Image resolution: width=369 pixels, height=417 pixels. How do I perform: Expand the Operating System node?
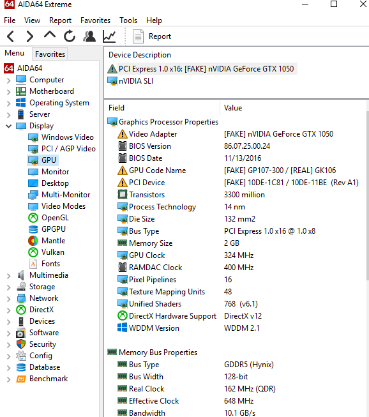[x=8, y=103]
